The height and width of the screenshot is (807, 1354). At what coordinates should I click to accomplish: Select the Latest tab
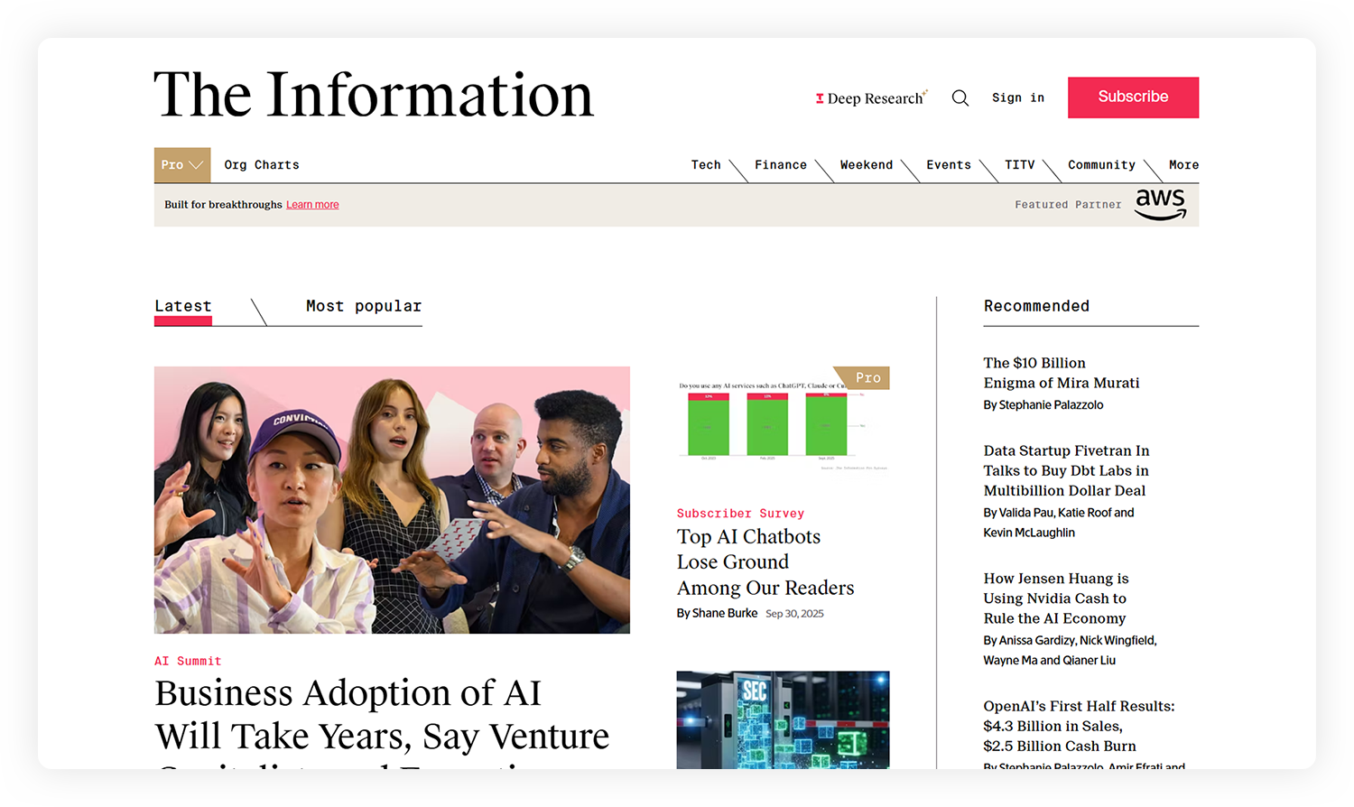tap(183, 306)
